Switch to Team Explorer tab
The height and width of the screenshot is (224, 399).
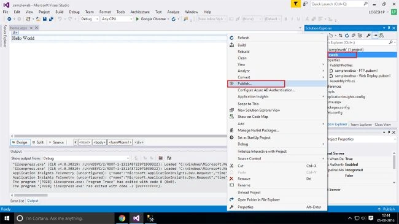coord(361,125)
